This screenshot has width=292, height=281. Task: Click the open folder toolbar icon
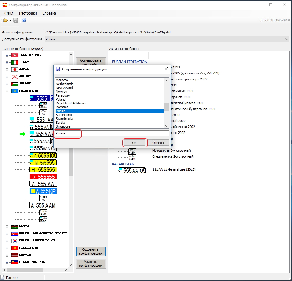click(x=5, y=20)
